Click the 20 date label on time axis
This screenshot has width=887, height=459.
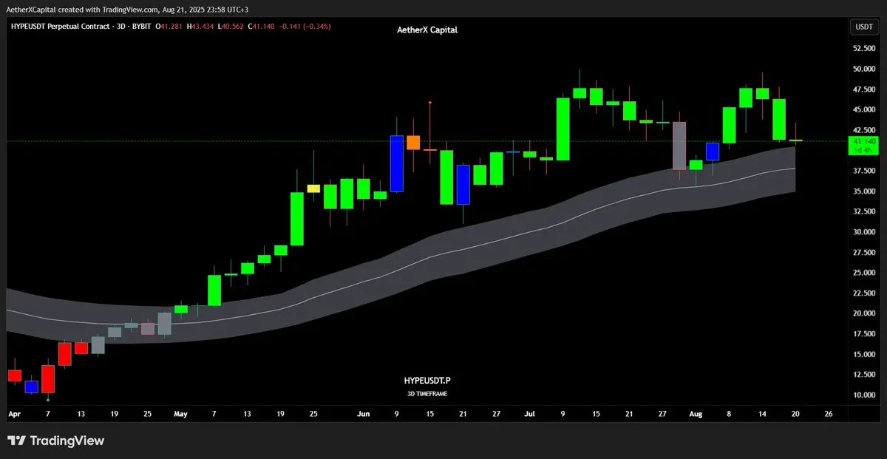tap(796, 415)
